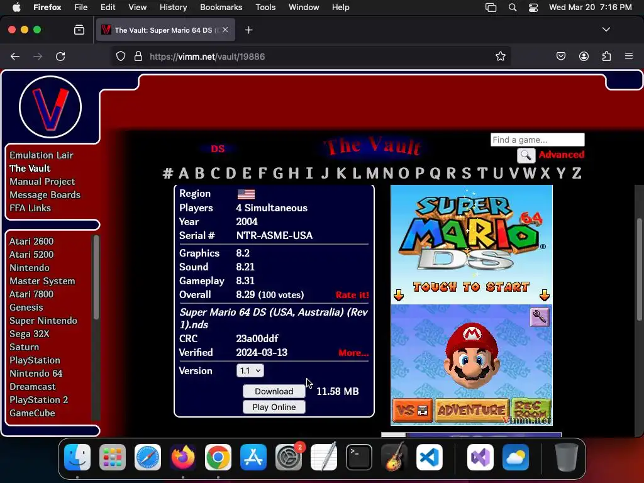The width and height of the screenshot is (644, 483).
Task: Click the red More... link
Action: coord(353,353)
